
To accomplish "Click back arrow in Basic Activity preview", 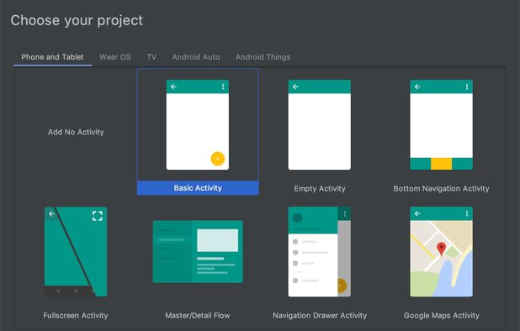I will 173,87.
